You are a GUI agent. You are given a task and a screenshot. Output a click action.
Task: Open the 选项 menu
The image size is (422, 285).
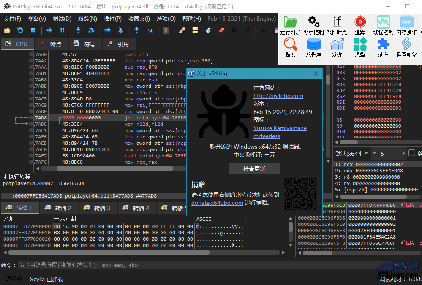[x=166, y=19]
